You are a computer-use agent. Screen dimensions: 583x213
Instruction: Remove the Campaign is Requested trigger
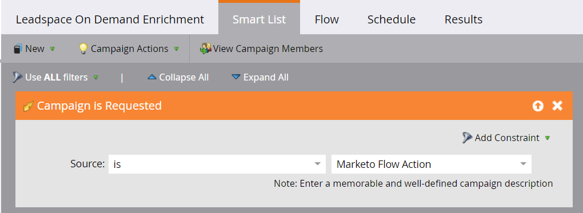pos(557,106)
